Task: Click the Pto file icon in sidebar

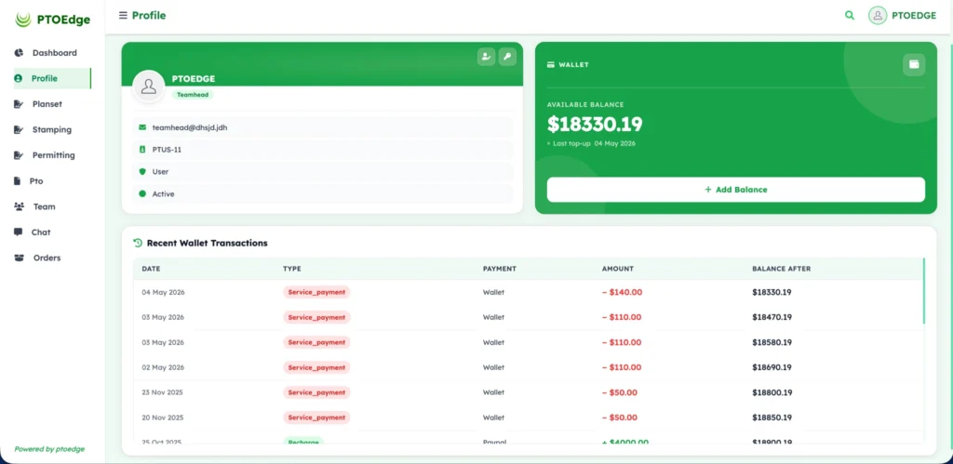Action: coord(18,181)
